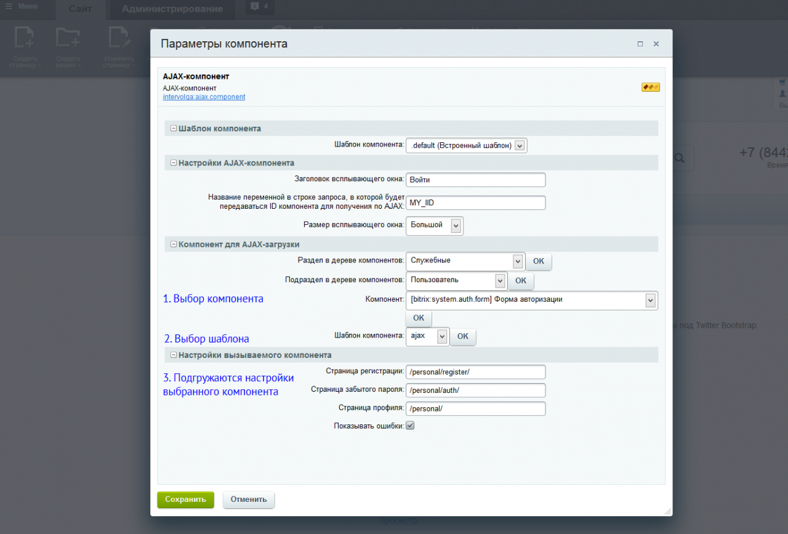
Task: Collapse the Настройки AJAX-компонента section
Action: pos(174,163)
